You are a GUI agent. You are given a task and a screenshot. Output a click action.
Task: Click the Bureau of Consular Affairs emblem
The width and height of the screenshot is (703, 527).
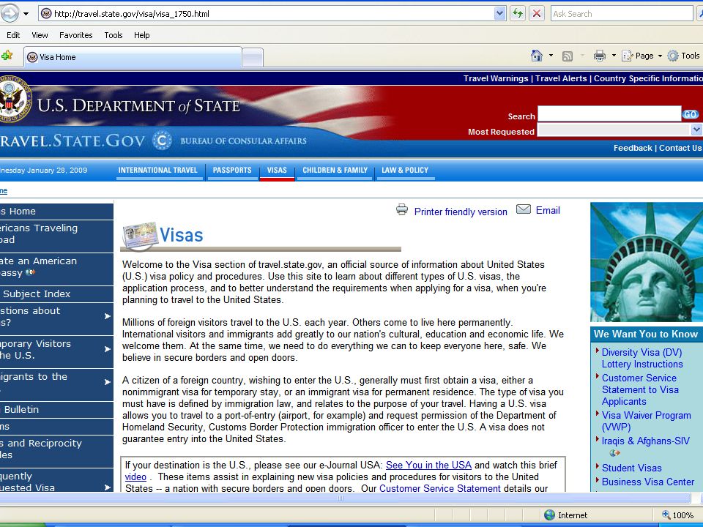(162, 141)
